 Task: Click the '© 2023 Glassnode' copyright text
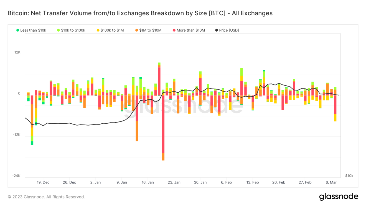(x=46, y=197)
